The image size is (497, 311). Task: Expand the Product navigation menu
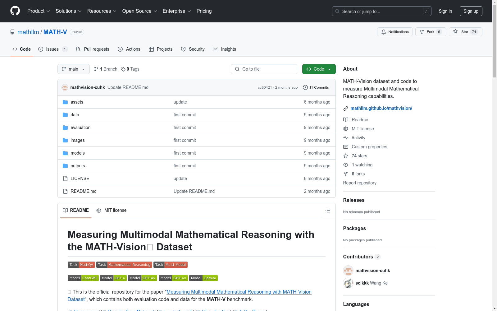click(x=39, y=11)
